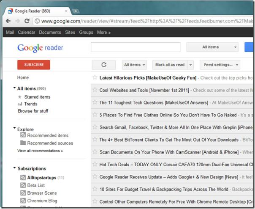Viewport: 255px width, 209px height.
Task: Star the Hot Tech Deals item
Action: tap(95, 164)
